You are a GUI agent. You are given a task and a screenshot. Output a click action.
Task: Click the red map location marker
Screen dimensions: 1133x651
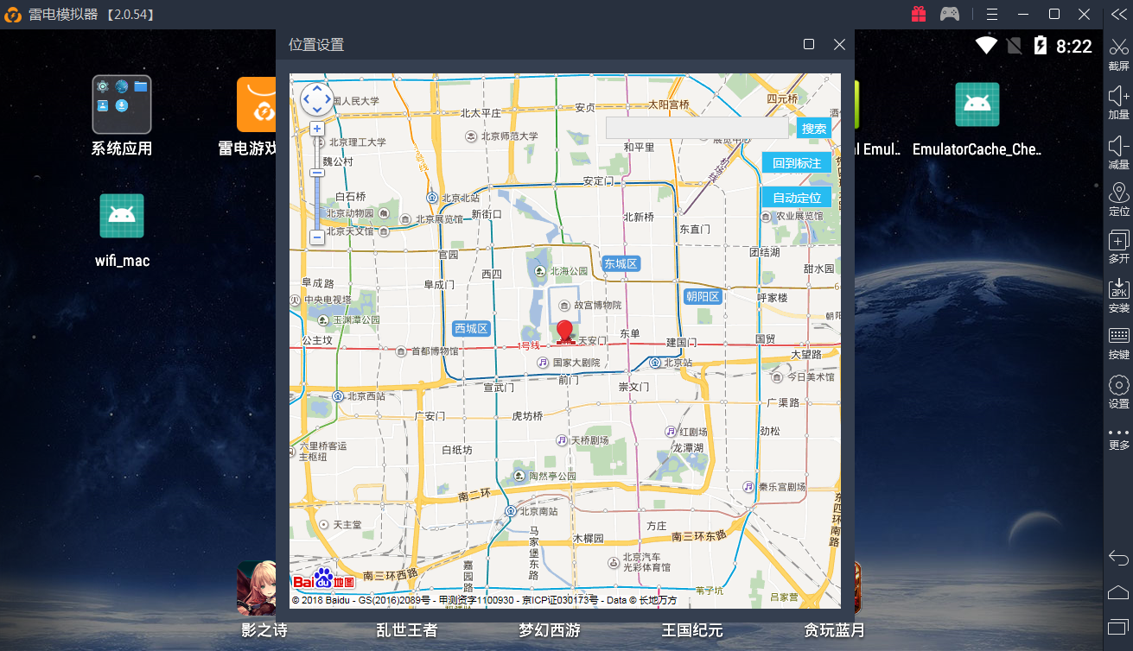565,332
